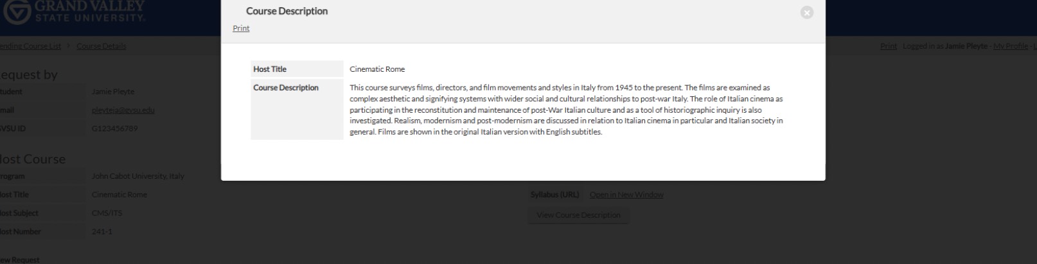Click the Host Course section heading

click(x=32, y=159)
